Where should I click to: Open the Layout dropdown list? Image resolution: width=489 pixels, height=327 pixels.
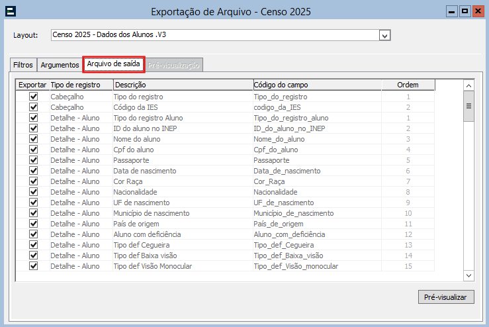(x=385, y=36)
